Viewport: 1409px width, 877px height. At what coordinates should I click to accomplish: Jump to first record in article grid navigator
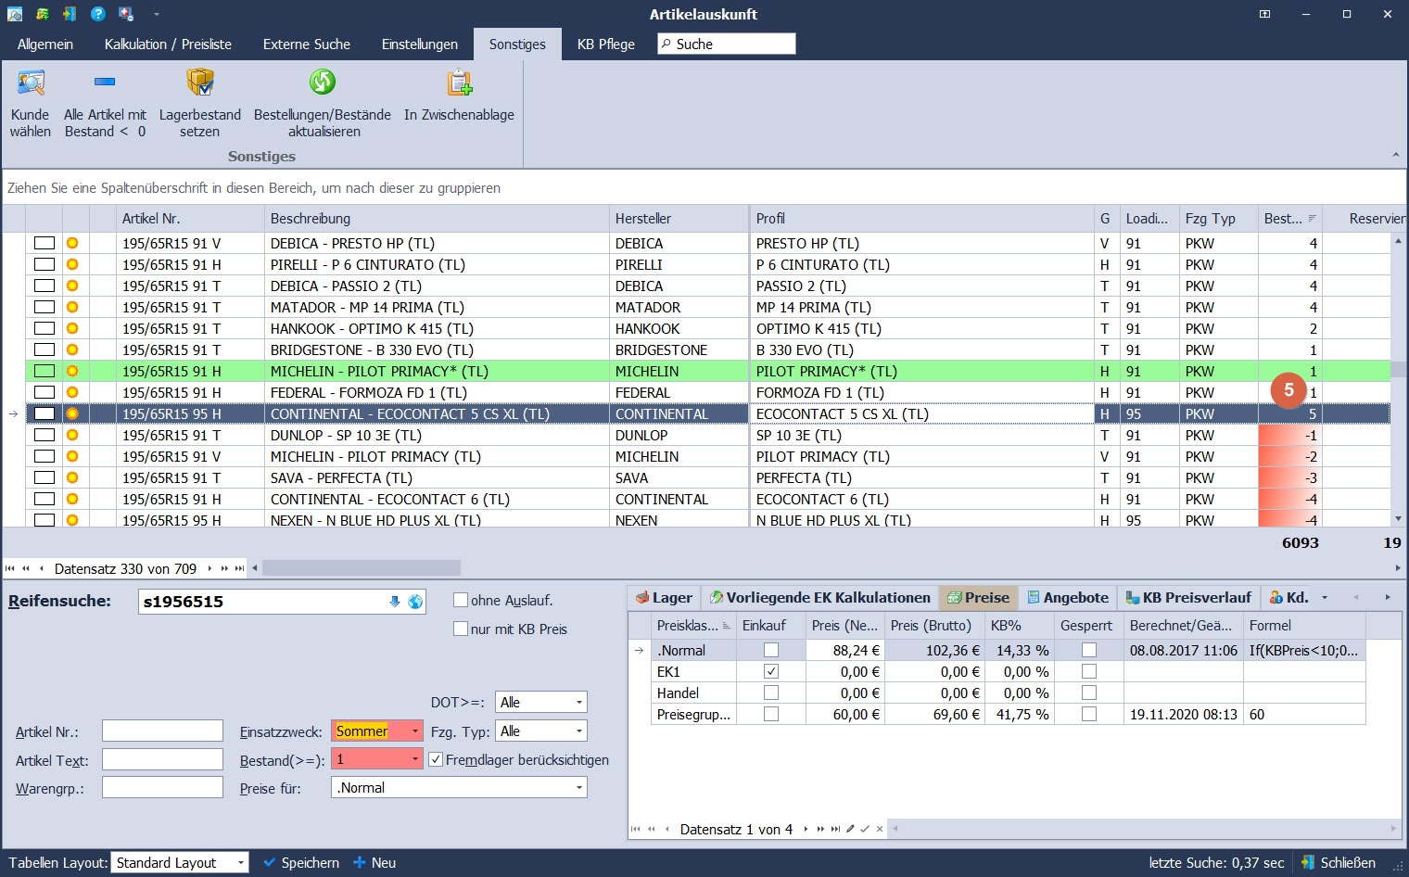[10, 568]
